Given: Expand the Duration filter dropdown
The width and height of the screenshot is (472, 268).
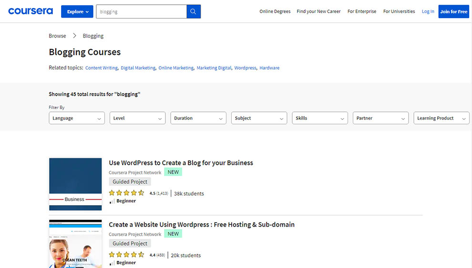Looking at the screenshot, I should [198, 118].
